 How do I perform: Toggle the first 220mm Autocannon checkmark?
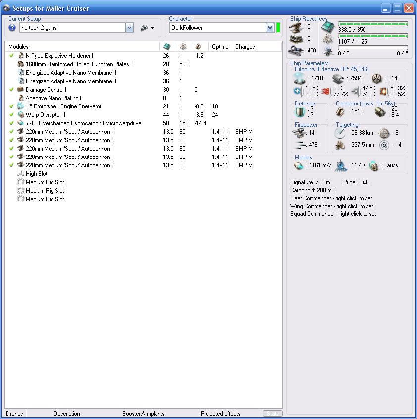tap(11, 132)
